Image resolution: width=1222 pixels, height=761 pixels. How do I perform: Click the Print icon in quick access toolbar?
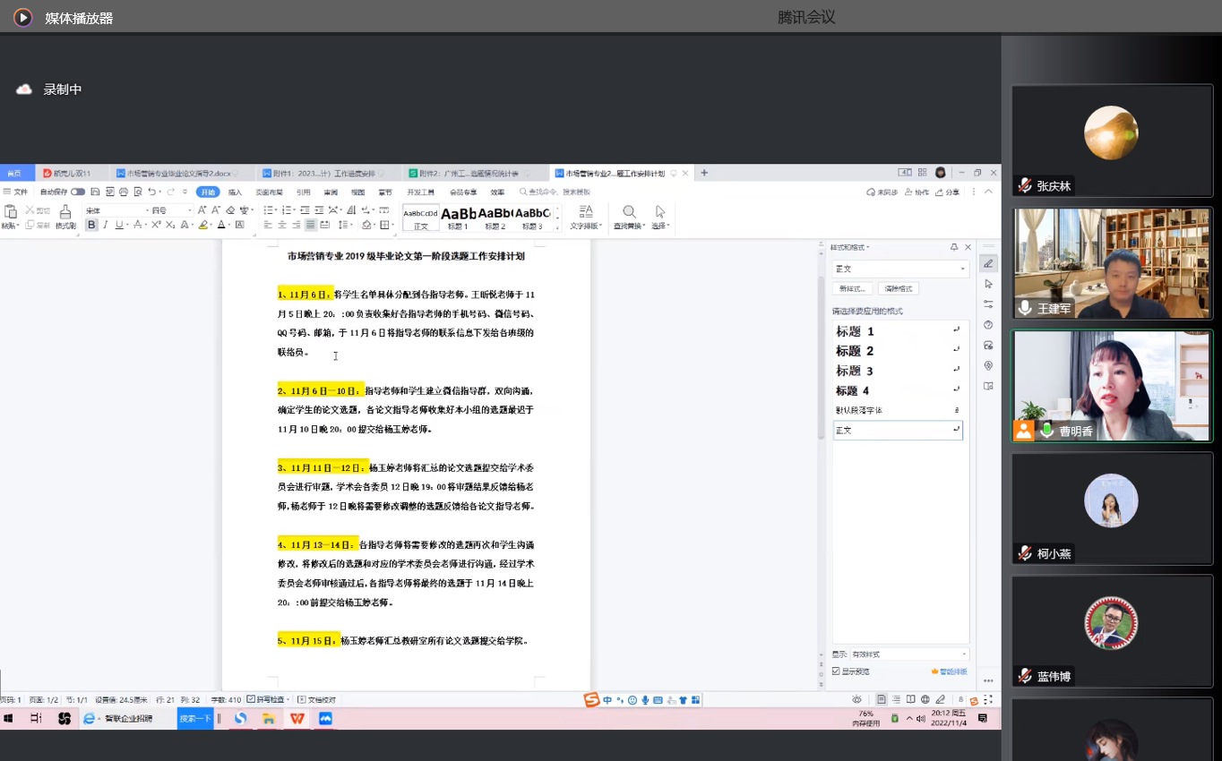[x=123, y=192]
